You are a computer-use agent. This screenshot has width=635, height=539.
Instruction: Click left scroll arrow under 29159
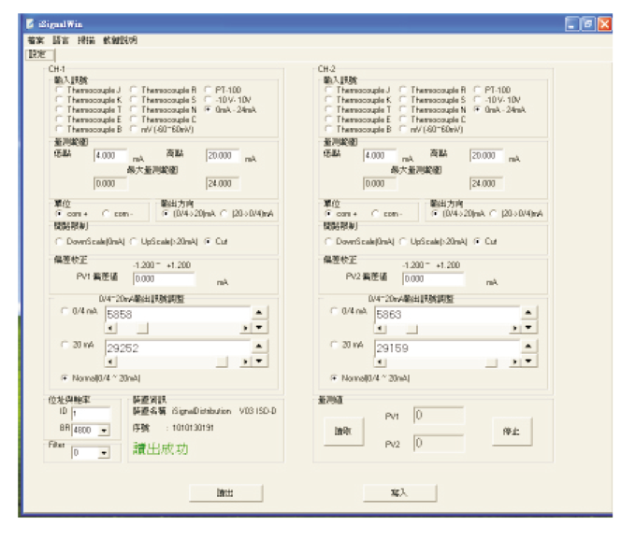(381, 362)
